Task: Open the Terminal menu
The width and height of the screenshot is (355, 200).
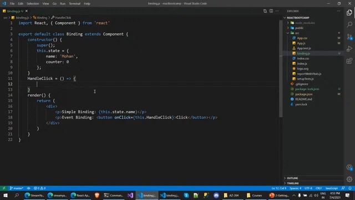Action: 75,4
